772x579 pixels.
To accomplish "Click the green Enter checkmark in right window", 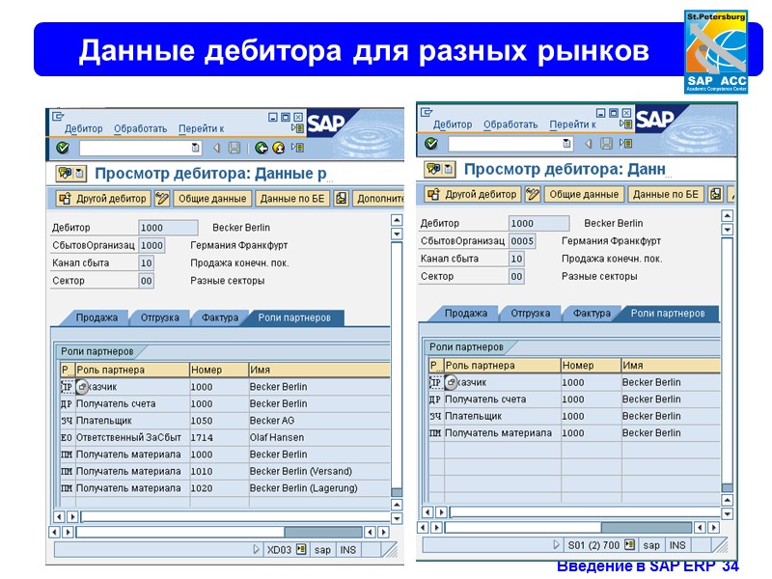I will (430, 143).
